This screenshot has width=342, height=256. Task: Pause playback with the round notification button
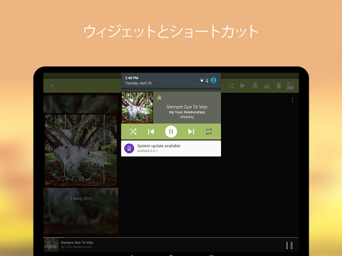tap(171, 131)
